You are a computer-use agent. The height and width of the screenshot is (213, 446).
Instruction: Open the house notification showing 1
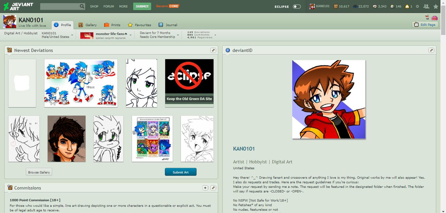coord(409,6)
